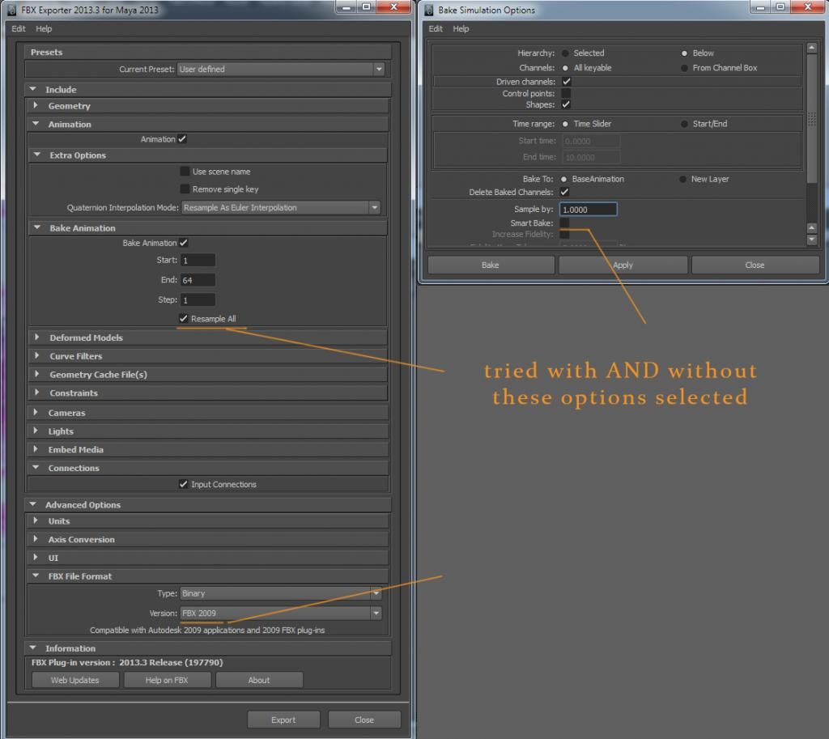This screenshot has width=829, height=739.
Task: Toggle the Delete Baked Channels checkbox
Action: tap(564, 192)
